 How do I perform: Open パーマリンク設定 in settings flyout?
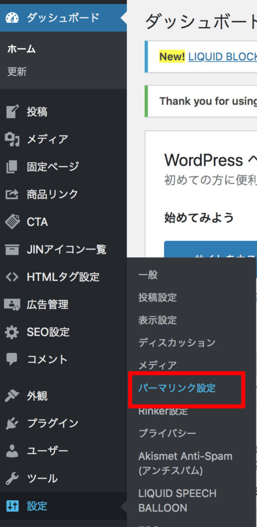click(177, 388)
